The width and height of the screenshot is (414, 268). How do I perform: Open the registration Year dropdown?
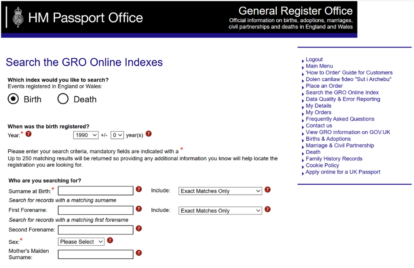86,135
